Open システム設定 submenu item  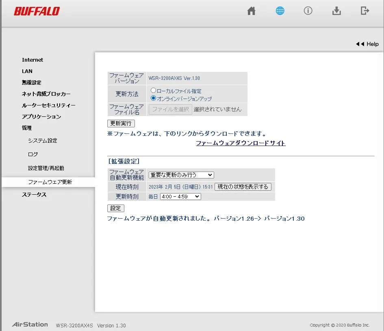point(43,141)
